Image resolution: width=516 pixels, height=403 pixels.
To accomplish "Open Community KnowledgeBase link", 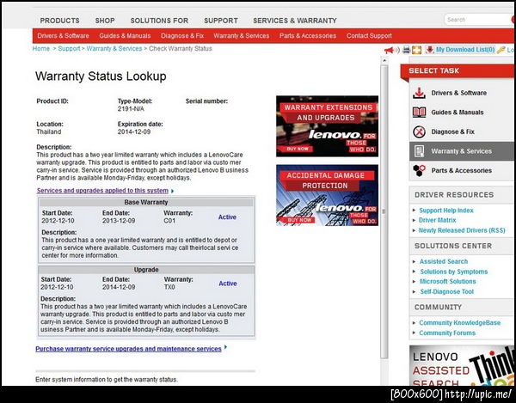I will 460,323.
